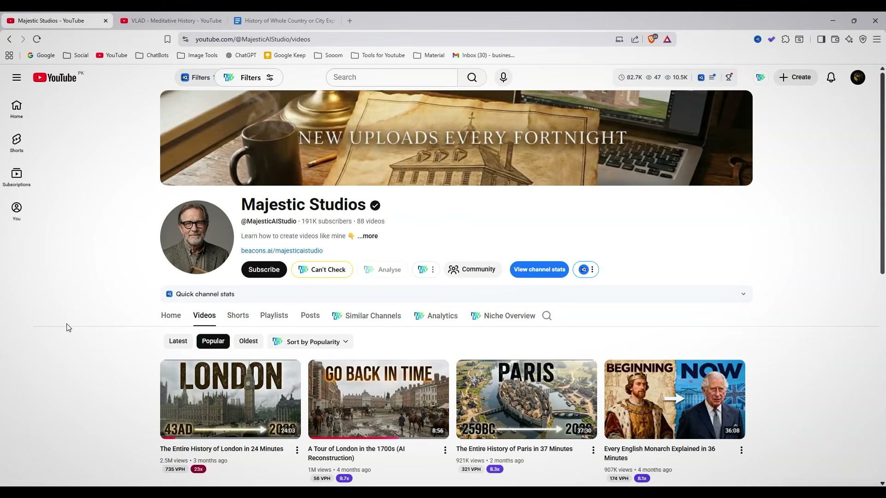Go back to previous page

click(9, 39)
